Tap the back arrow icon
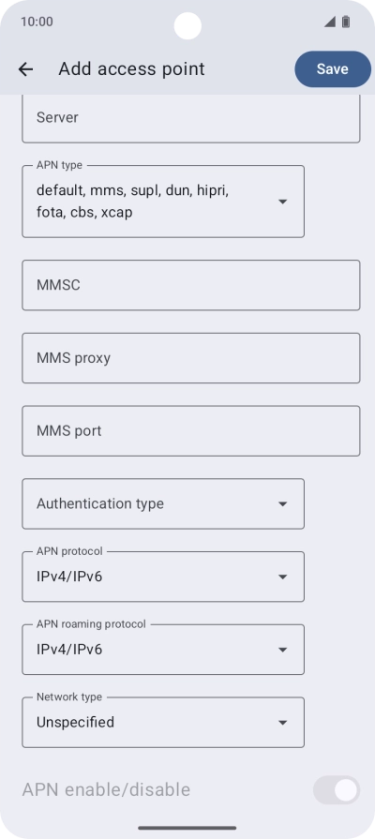Viewport: 375px width, 839px height. 25,69
